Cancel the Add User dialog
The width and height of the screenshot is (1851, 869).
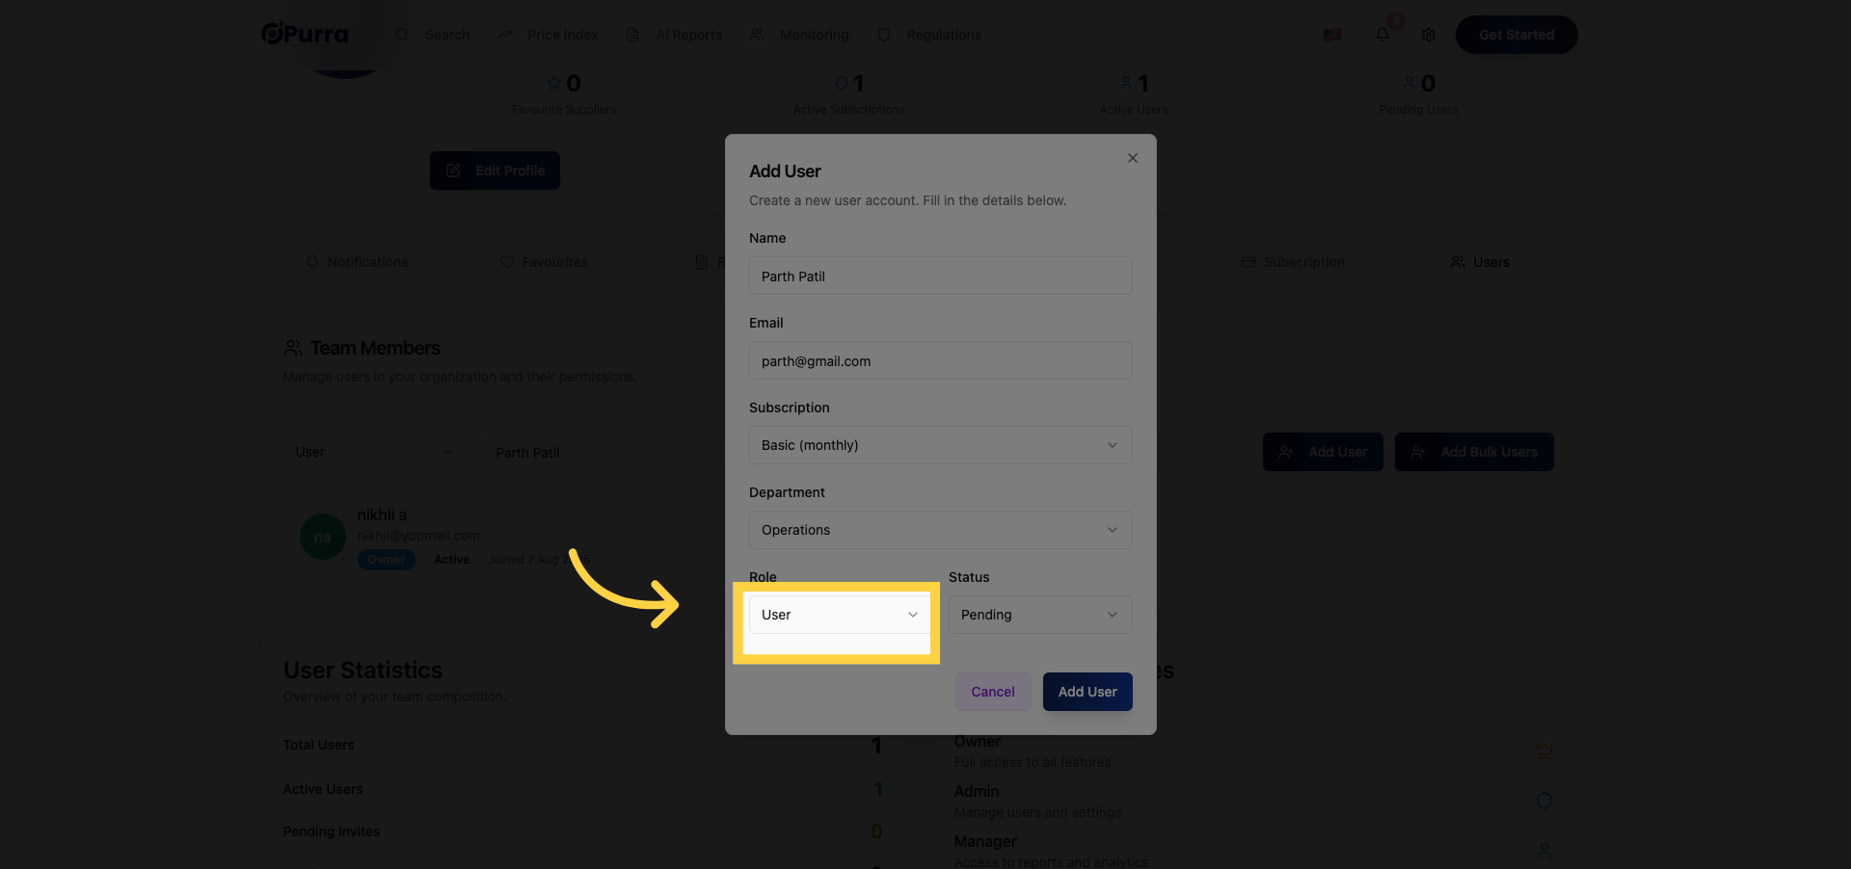(x=993, y=692)
